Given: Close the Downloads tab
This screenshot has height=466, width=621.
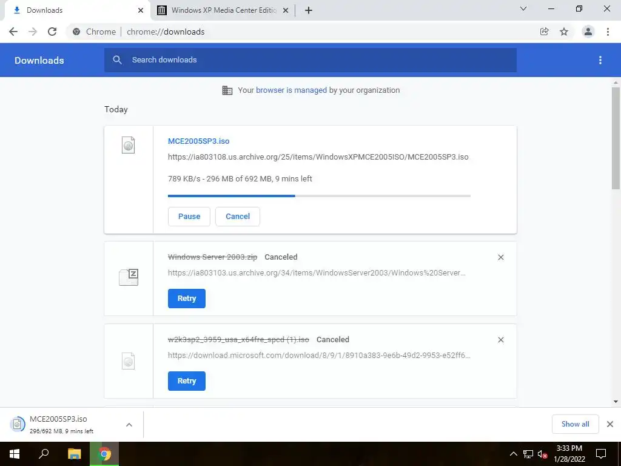Looking at the screenshot, I should click(141, 10).
